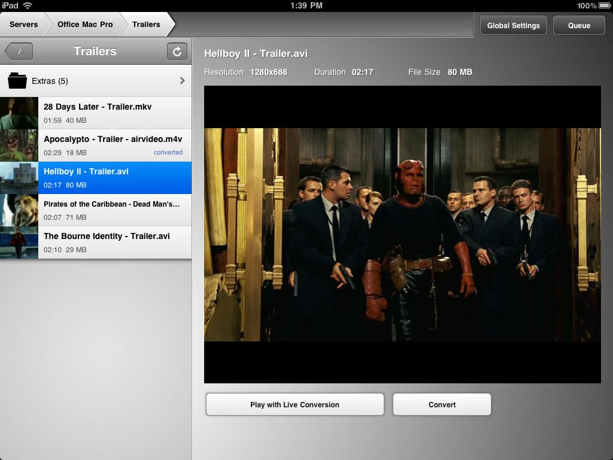Click the Apocalypto trailer thumbnail
Image resolution: width=613 pixels, height=460 pixels.
[20, 145]
